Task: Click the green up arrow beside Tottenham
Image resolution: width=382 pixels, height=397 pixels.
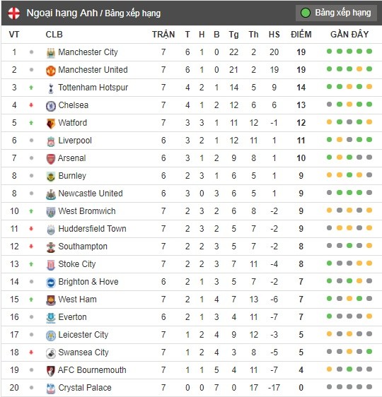Action: pos(31,88)
